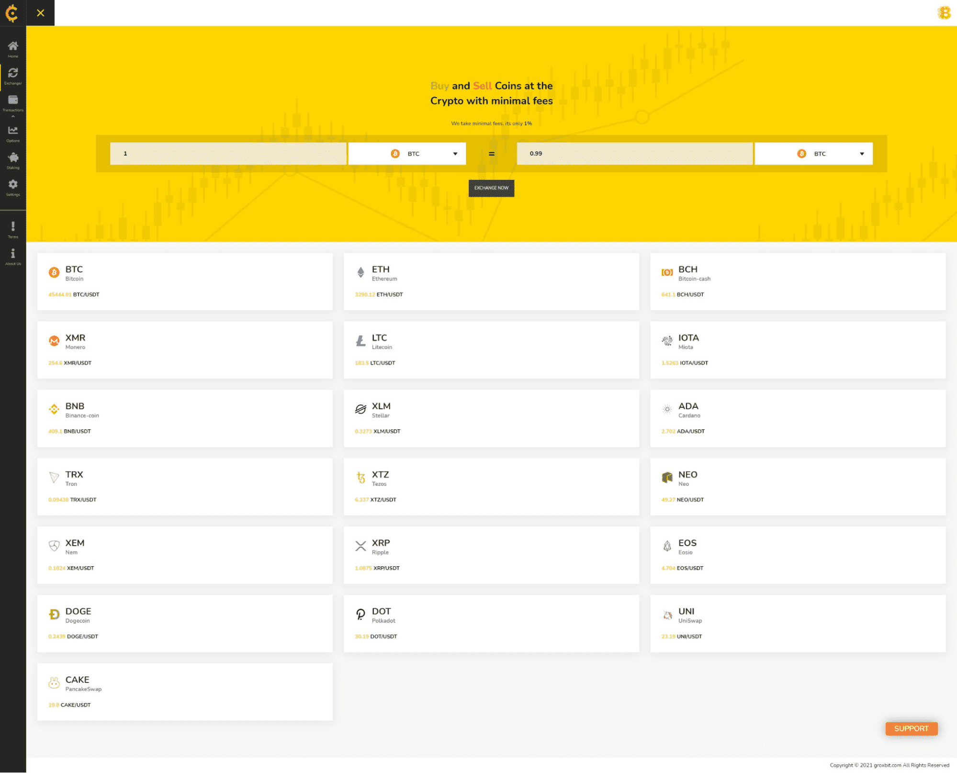957x773 pixels.
Task: Click the IOTA/USDT pair text
Action: pos(694,363)
